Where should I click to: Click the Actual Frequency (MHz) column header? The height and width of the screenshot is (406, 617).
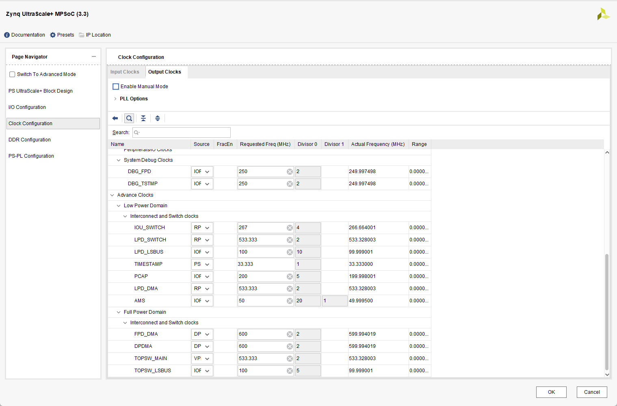coord(378,144)
